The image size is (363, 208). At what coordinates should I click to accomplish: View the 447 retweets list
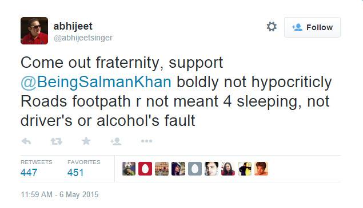click(x=37, y=169)
